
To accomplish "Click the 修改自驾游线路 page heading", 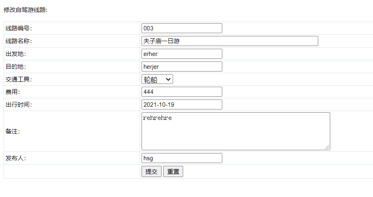I will click(x=26, y=10).
